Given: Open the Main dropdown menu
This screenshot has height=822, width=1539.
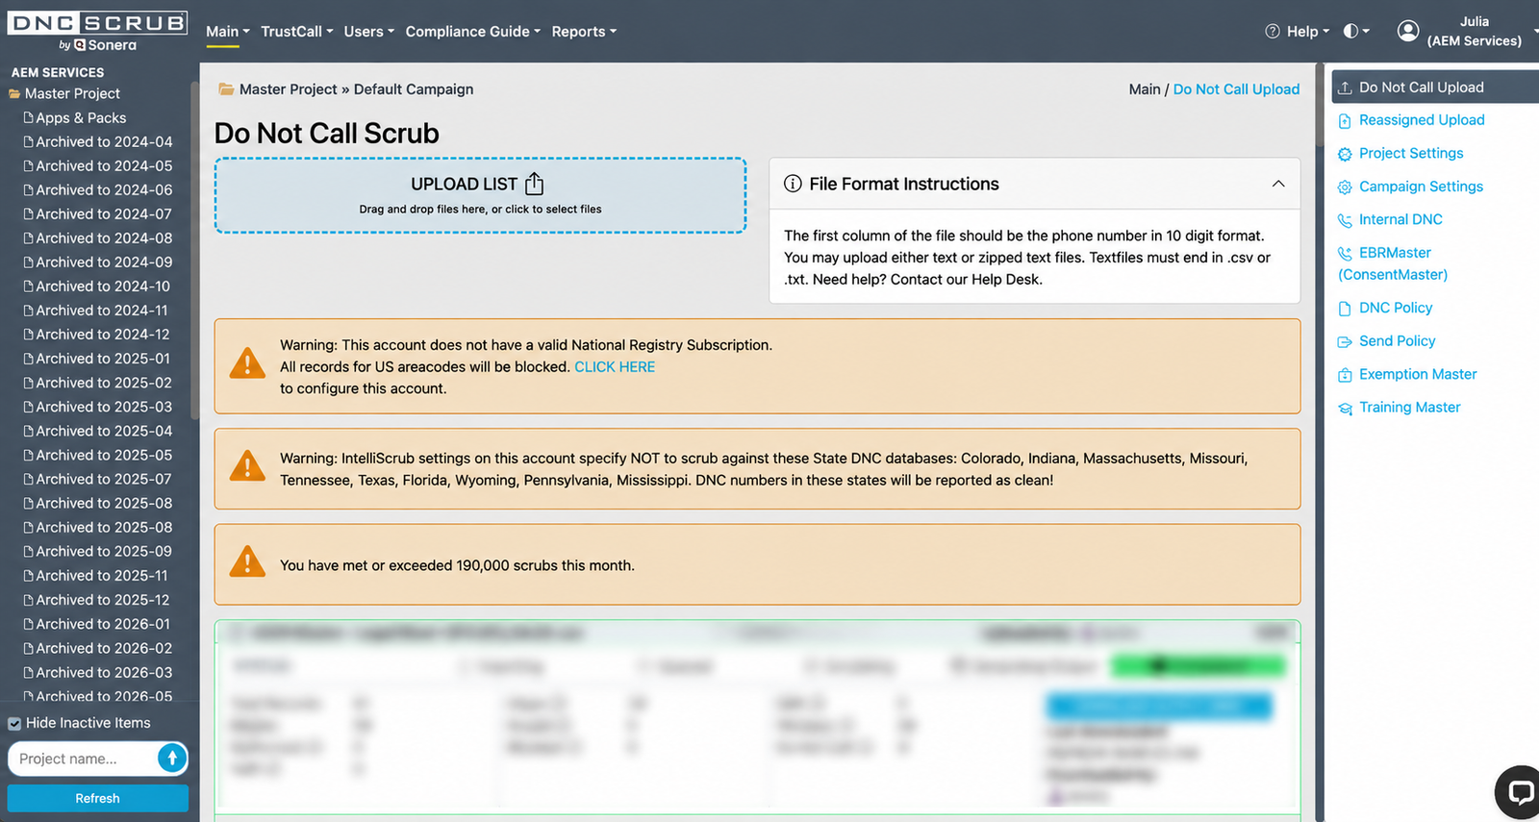Looking at the screenshot, I should [x=228, y=32].
